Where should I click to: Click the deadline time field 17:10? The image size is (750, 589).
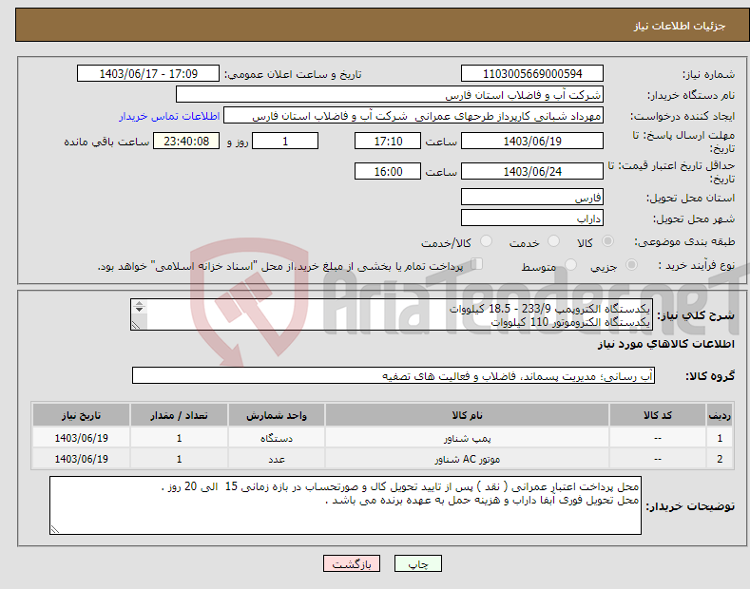tap(388, 141)
